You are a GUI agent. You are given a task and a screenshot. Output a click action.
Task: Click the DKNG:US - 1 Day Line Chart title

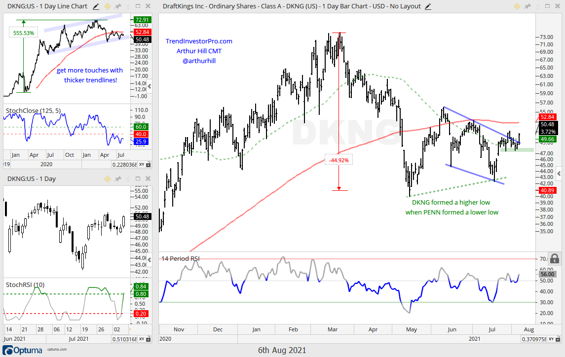pos(47,6)
